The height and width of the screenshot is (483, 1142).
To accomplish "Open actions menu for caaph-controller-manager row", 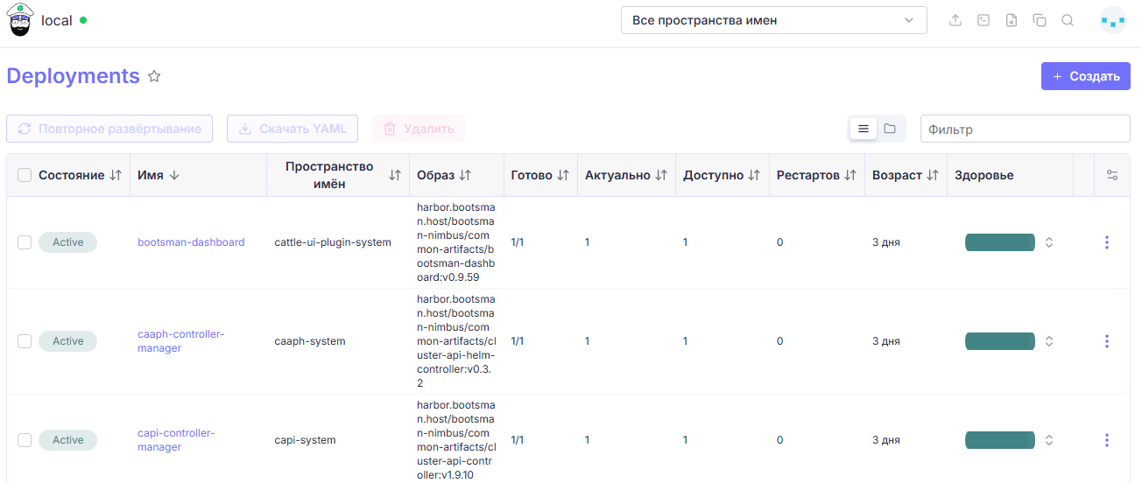I will coord(1107,341).
